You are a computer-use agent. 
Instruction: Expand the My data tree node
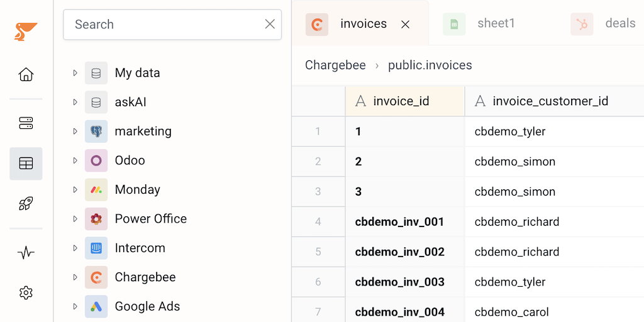[x=75, y=73]
